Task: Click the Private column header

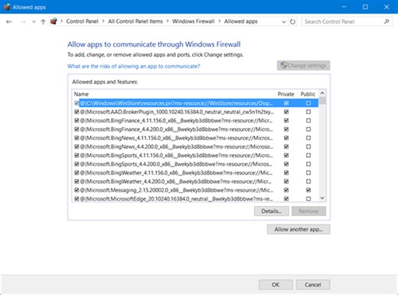Action: 285,94
